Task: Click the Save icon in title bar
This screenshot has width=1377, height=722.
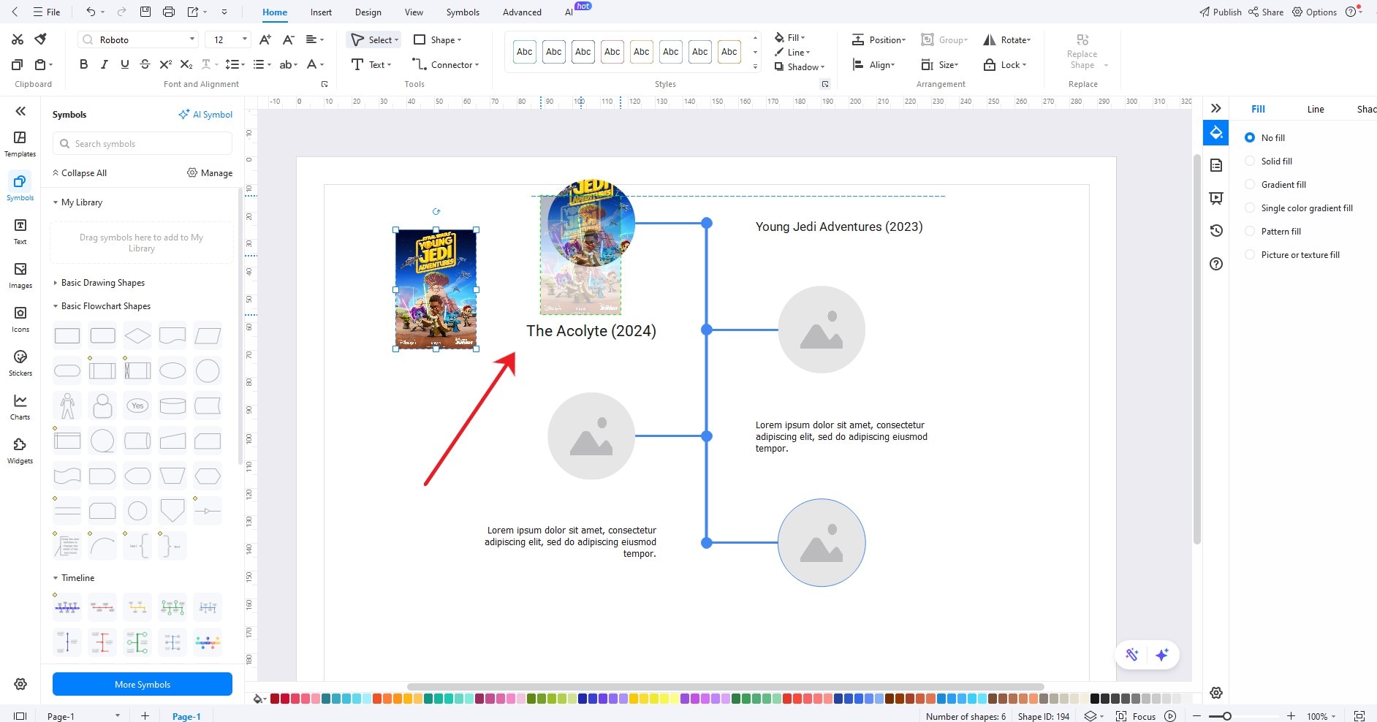Action: [x=145, y=12]
